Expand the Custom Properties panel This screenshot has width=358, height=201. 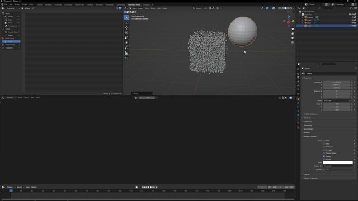[x=310, y=178]
